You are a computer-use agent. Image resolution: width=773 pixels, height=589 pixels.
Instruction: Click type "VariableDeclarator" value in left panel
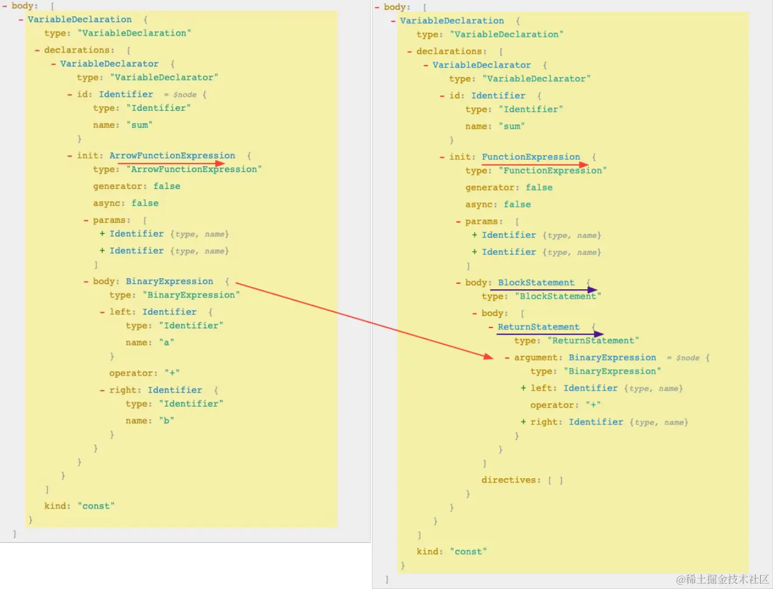coord(164,78)
